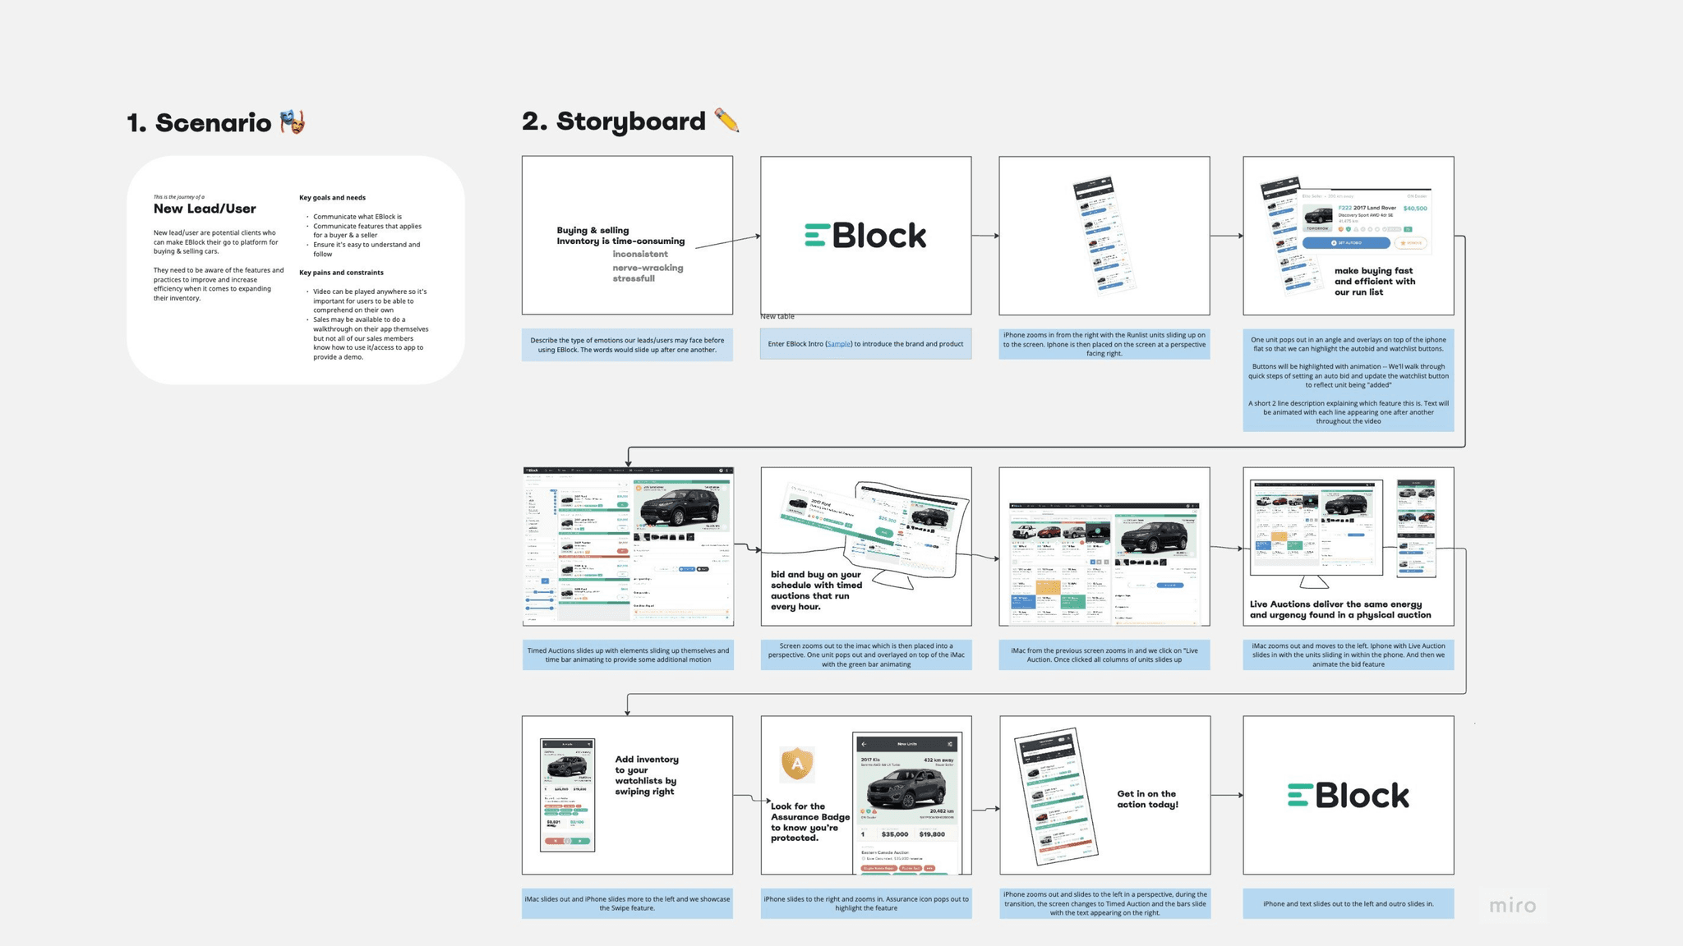Click the $40,500 price on Land Rover card

click(1415, 209)
